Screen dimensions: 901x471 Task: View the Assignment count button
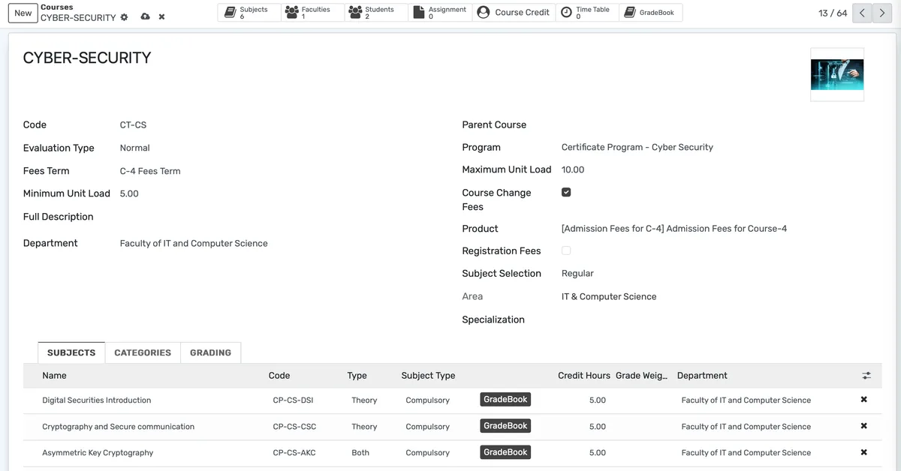pos(440,12)
